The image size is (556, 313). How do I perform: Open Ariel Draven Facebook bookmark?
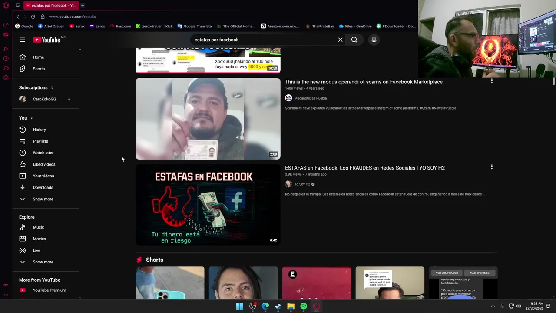[51, 26]
